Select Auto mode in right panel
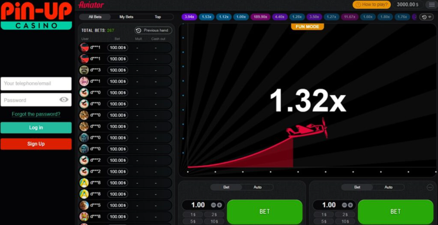Viewport: 438px width, 225px height. [388, 187]
